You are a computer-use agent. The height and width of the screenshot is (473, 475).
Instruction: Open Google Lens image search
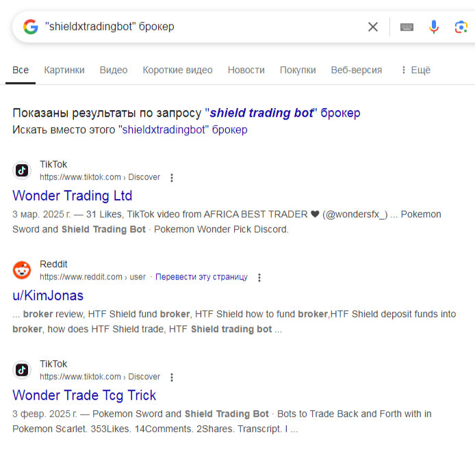point(461,27)
